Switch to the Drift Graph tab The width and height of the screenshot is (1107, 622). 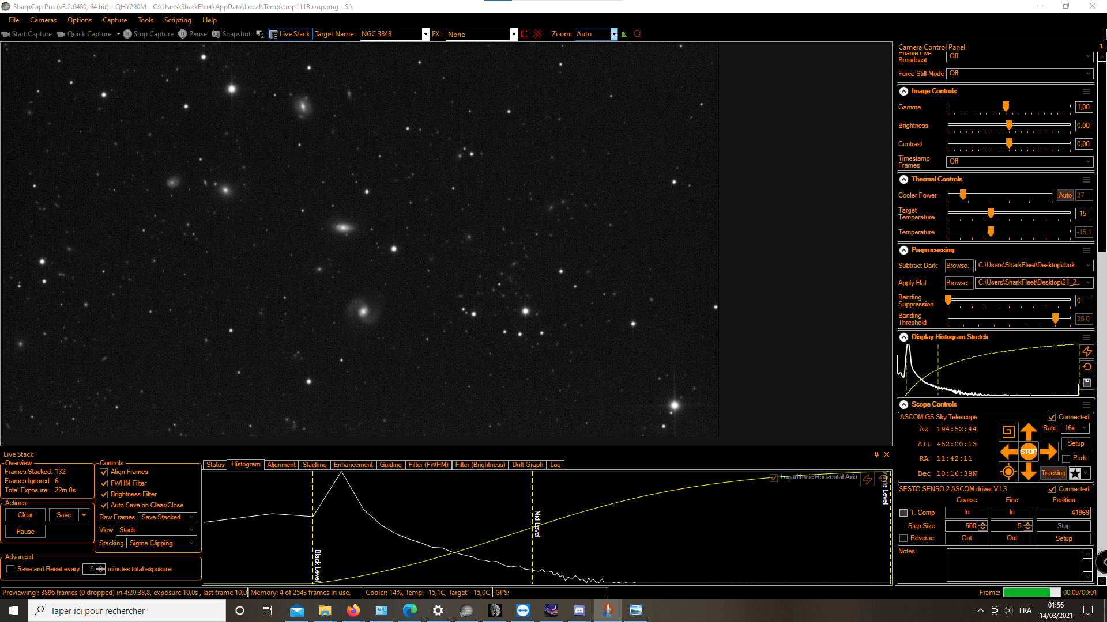point(527,465)
